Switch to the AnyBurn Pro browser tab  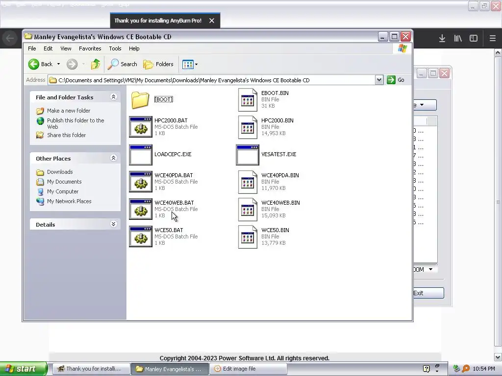click(x=158, y=21)
